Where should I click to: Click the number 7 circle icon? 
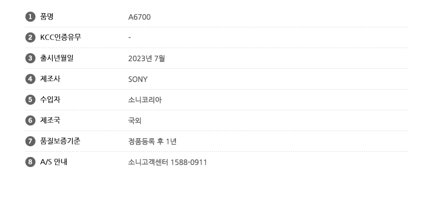click(x=30, y=141)
